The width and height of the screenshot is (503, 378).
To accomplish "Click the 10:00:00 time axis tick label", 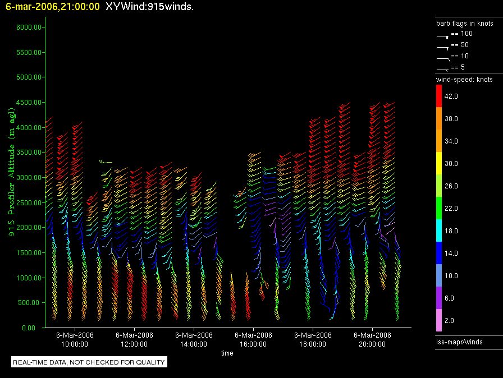I will pos(75,344).
